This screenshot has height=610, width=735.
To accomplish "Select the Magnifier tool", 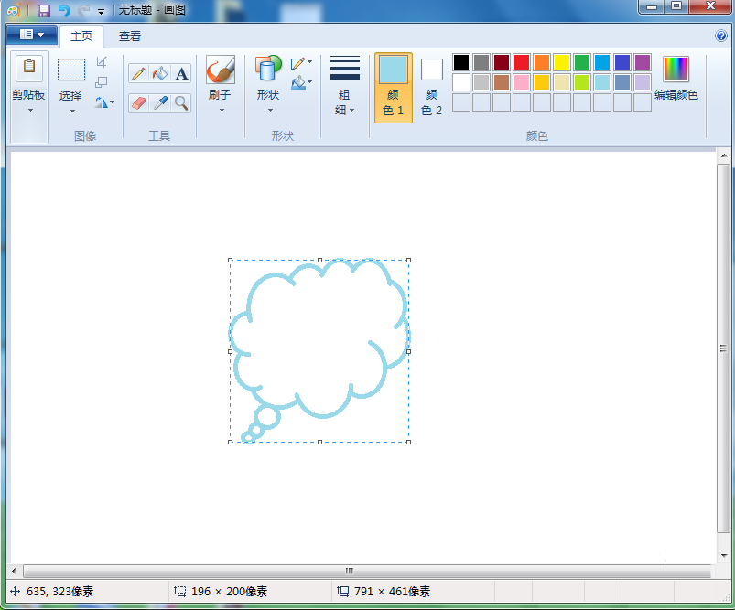I will (181, 103).
